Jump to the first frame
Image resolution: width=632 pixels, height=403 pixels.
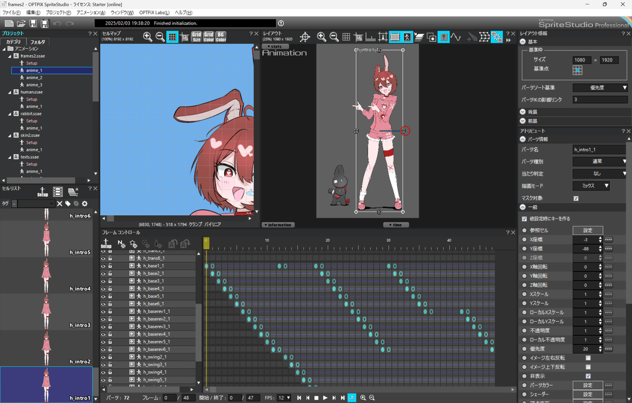(299, 398)
